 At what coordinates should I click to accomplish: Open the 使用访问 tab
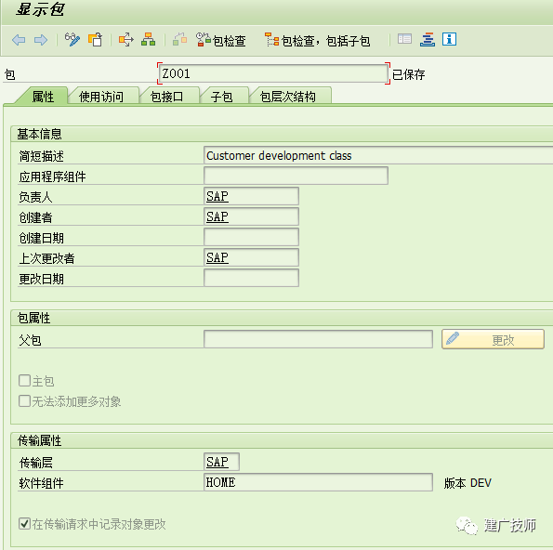pos(101,97)
